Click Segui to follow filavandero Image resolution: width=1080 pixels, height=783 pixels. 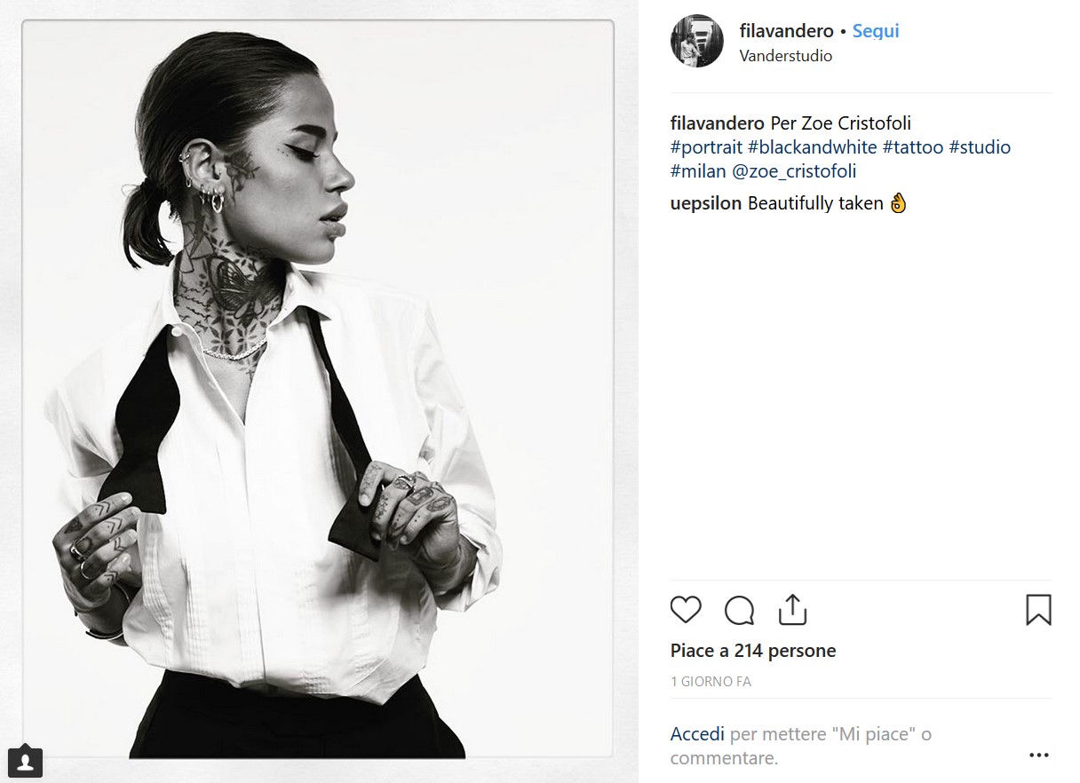(x=876, y=30)
